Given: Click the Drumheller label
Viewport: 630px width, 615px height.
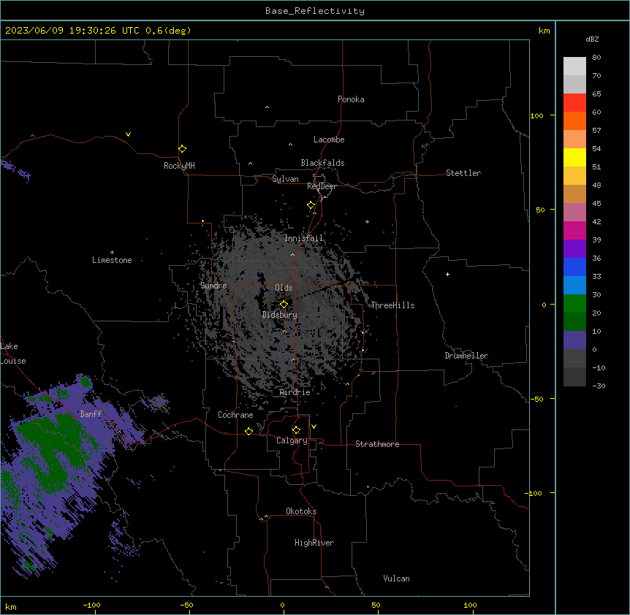Looking at the screenshot, I should pos(466,356).
